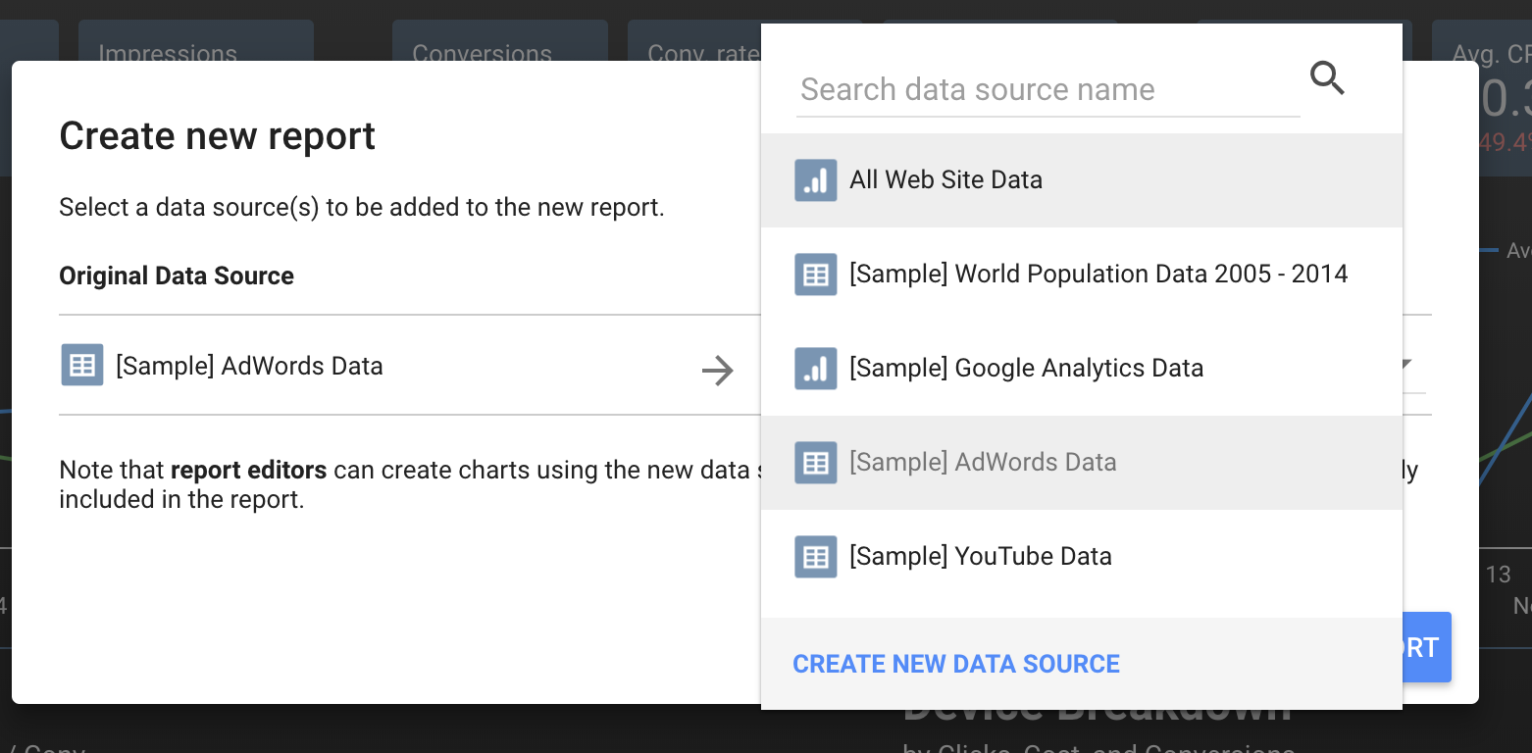Click the table icon beside YouTube Data

815,557
